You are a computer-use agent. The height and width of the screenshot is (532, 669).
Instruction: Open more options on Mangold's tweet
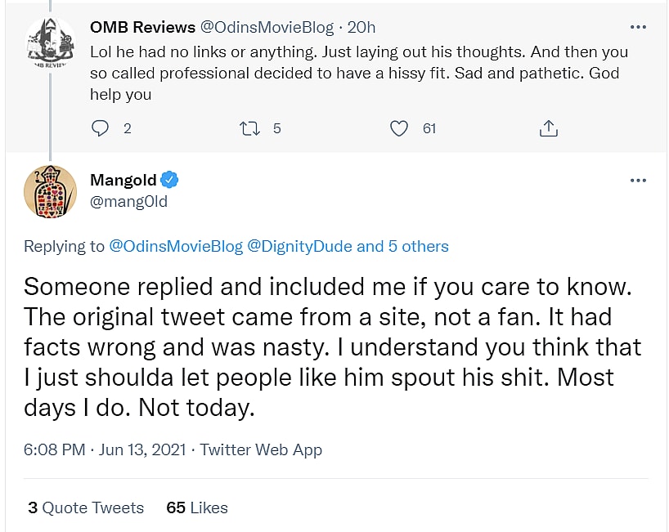[x=639, y=181]
